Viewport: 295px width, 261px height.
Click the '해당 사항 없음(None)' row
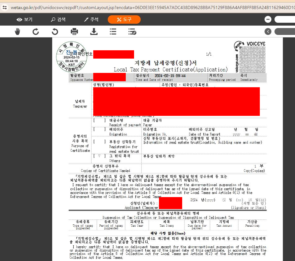[168, 233]
